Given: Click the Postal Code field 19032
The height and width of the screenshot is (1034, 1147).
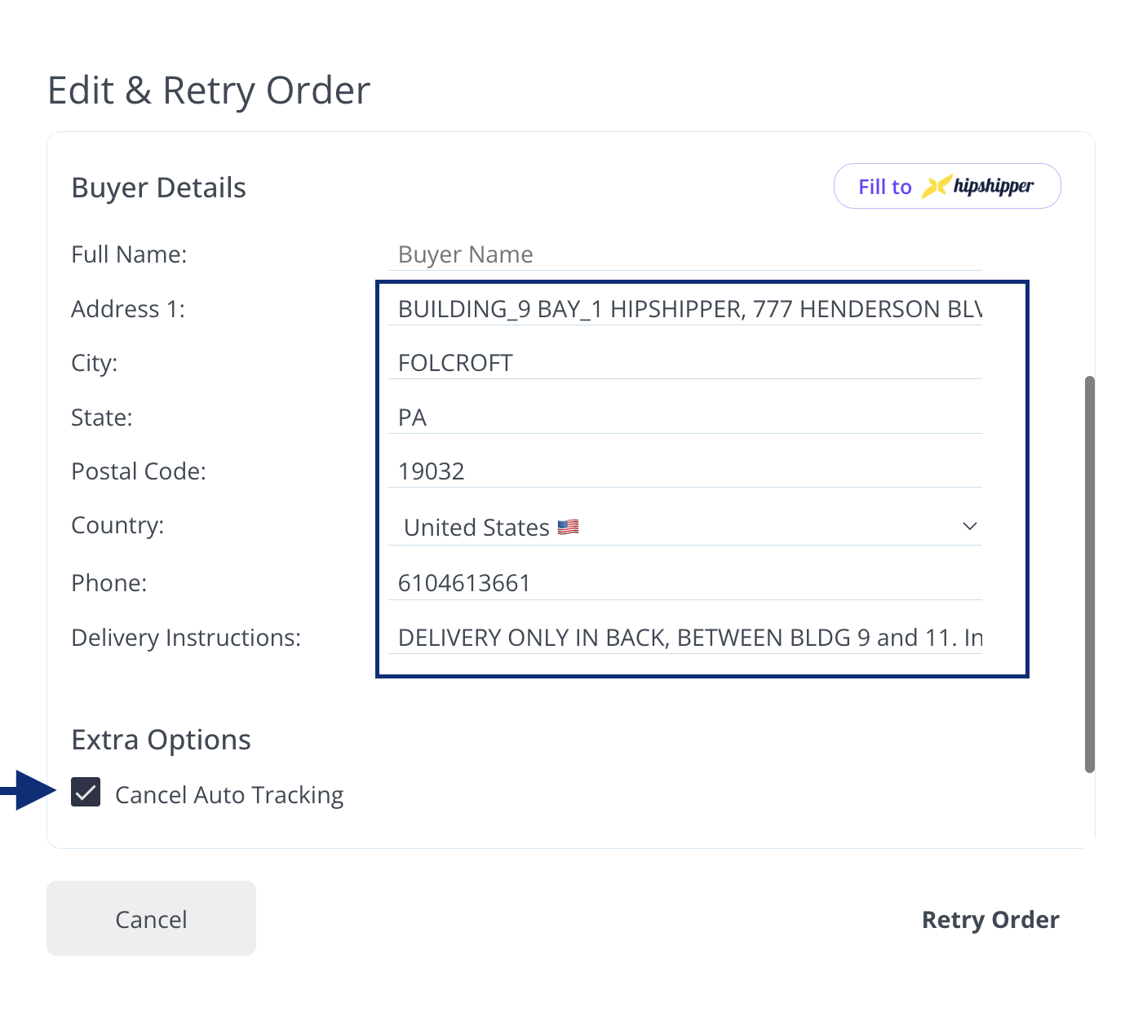Looking at the screenshot, I should (x=684, y=471).
